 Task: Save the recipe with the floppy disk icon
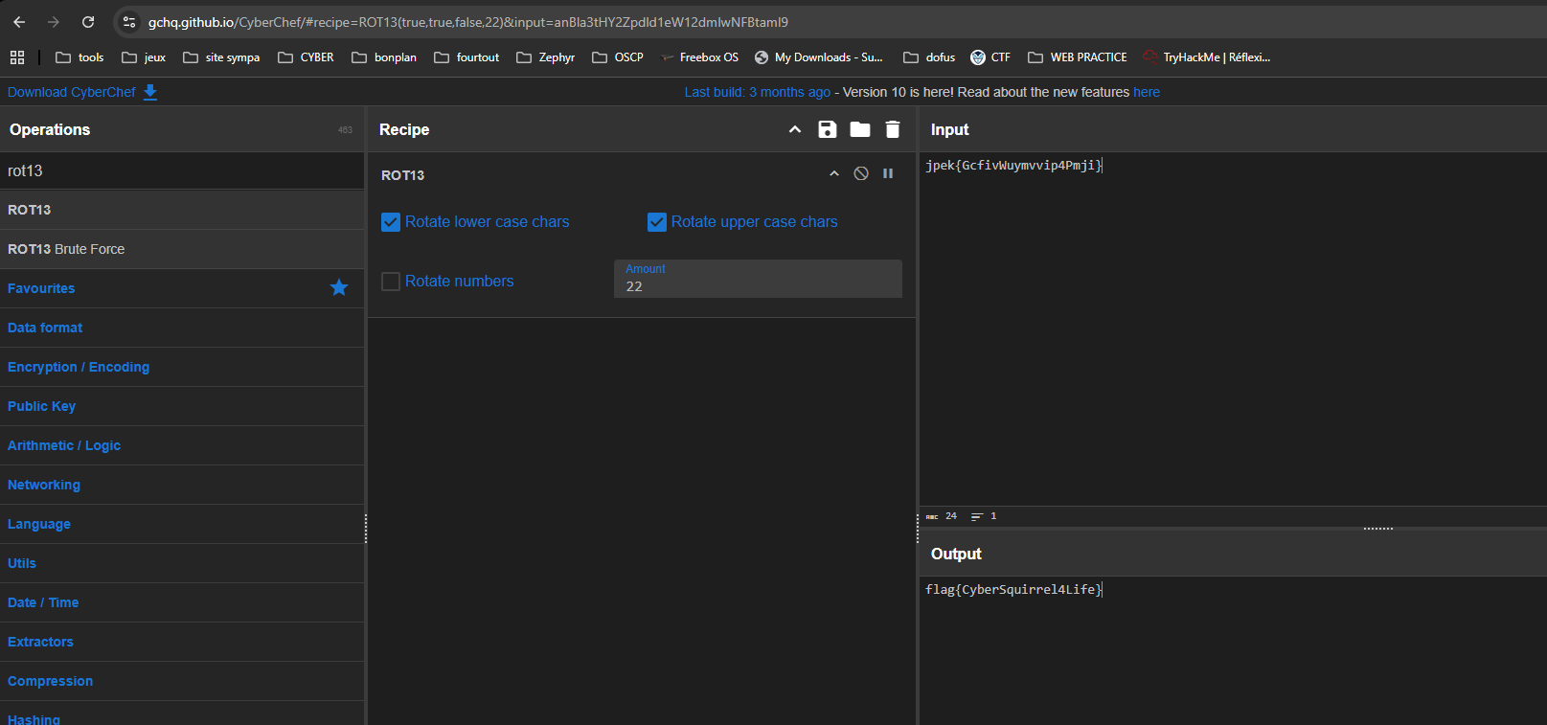(828, 129)
